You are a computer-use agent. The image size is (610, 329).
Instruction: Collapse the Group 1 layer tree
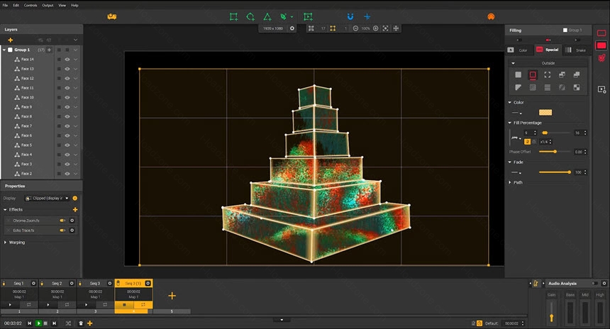4,50
